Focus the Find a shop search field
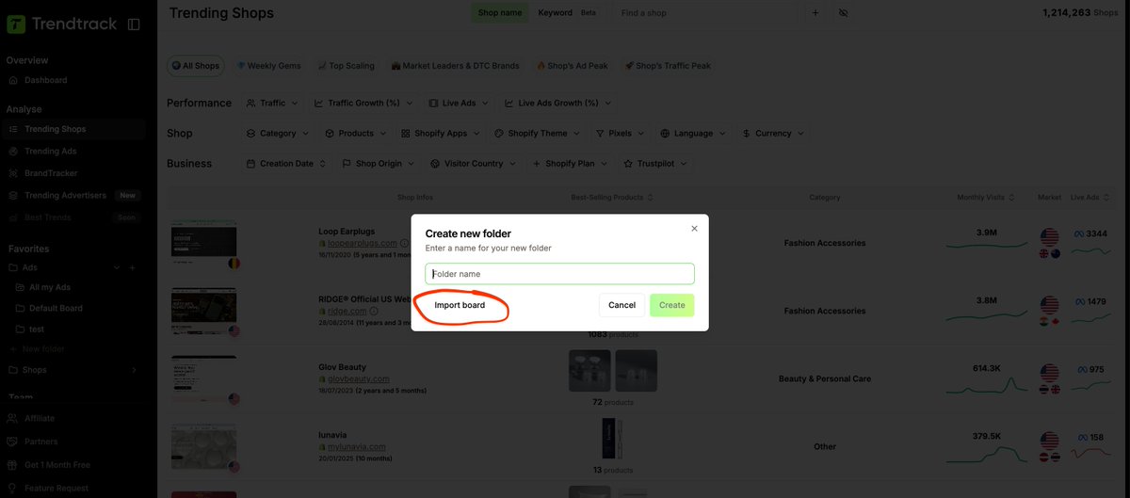1130x498 pixels. pyautogui.click(x=706, y=13)
